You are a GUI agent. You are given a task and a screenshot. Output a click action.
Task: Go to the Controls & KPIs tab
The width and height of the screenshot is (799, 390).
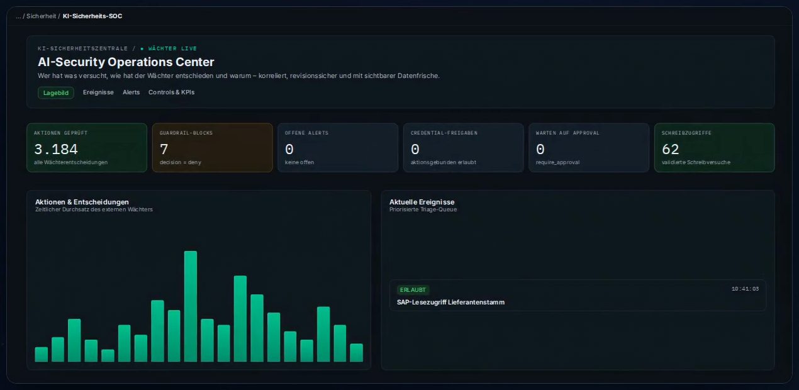[x=172, y=92]
